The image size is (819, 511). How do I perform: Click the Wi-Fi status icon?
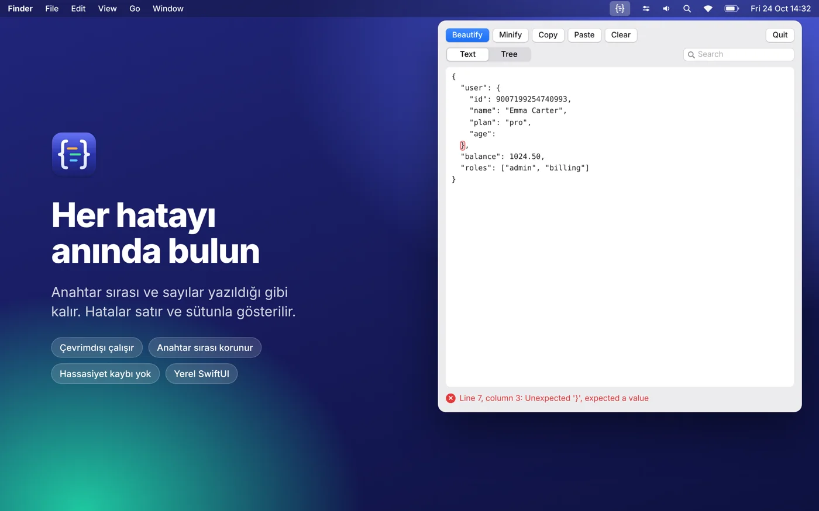708,9
